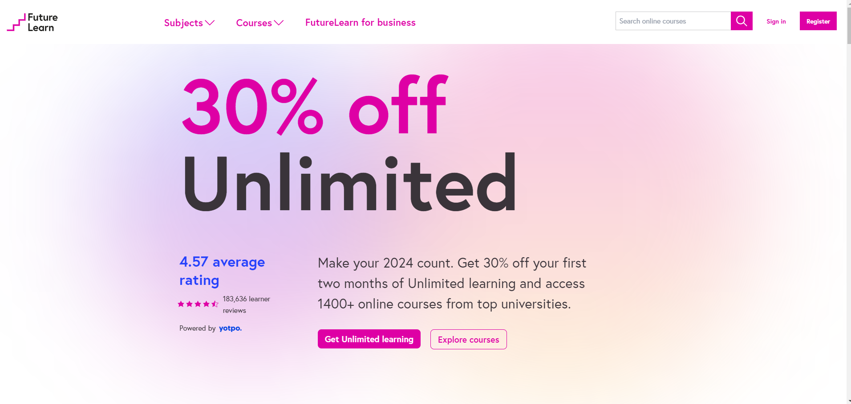Focus the Search online courses field

pyautogui.click(x=673, y=21)
